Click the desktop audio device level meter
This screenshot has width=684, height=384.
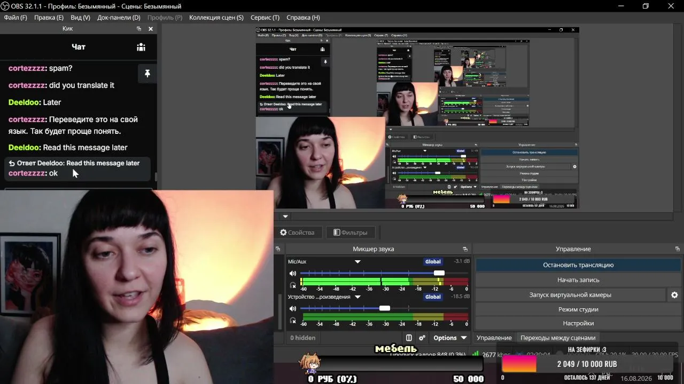384,317
